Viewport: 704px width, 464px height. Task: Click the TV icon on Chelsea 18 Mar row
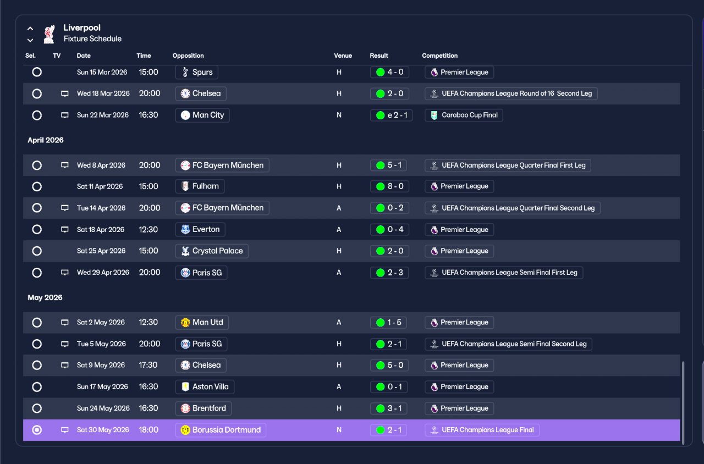point(65,93)
